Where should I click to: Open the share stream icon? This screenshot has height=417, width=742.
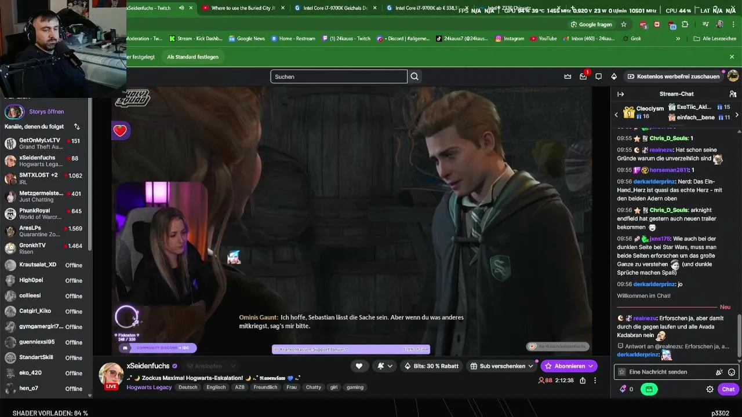point(583,381)
